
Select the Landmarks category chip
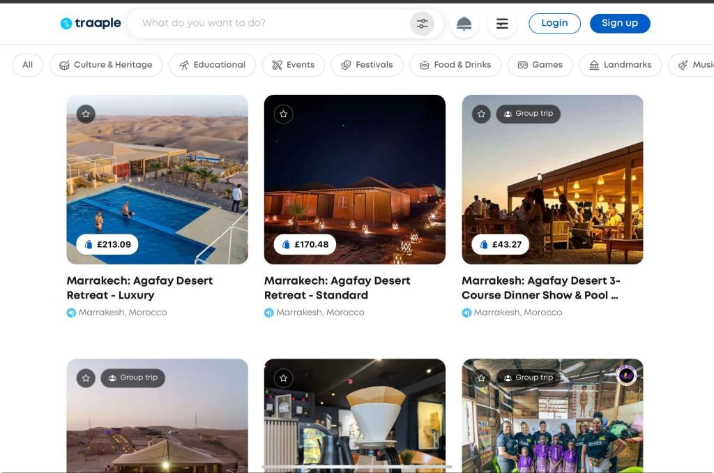620,65
